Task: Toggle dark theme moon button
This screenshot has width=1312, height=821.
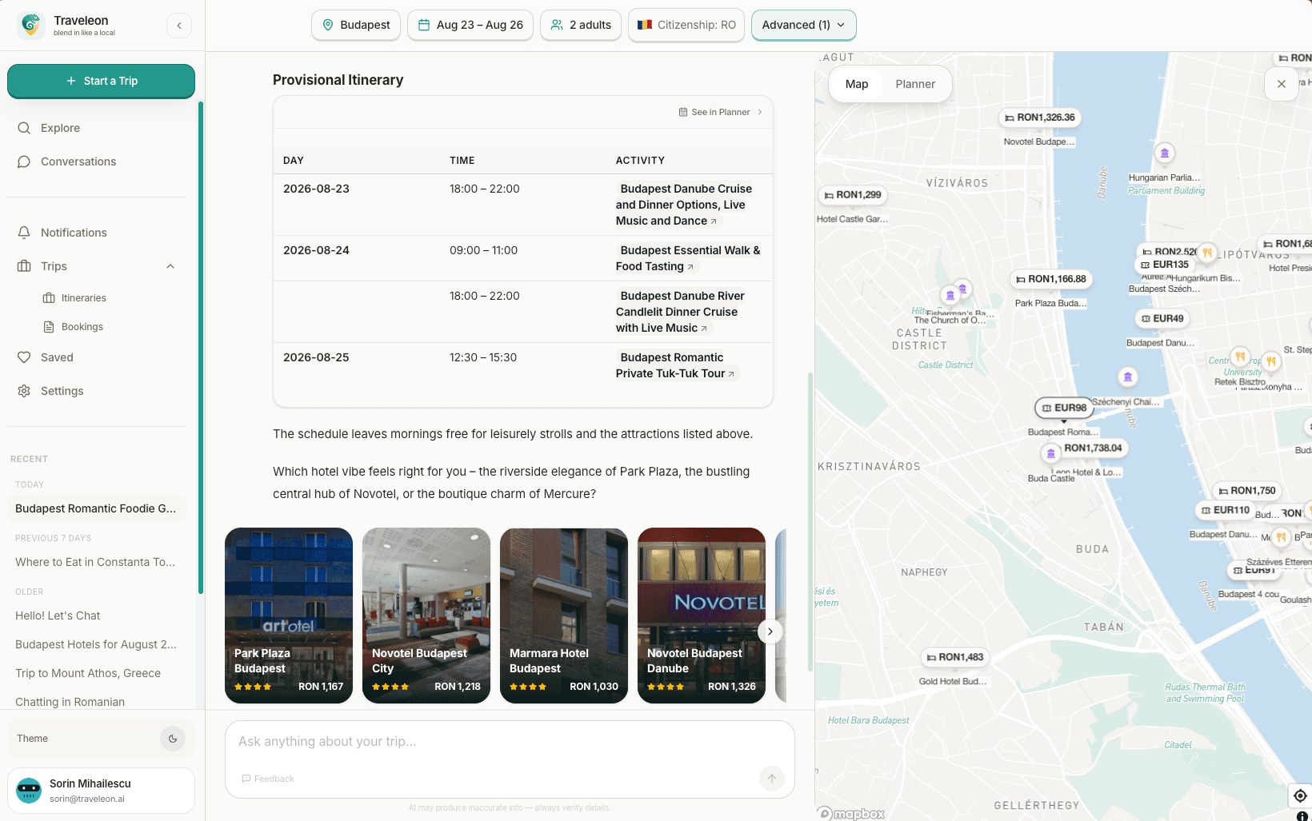Action: coord(173,739)
